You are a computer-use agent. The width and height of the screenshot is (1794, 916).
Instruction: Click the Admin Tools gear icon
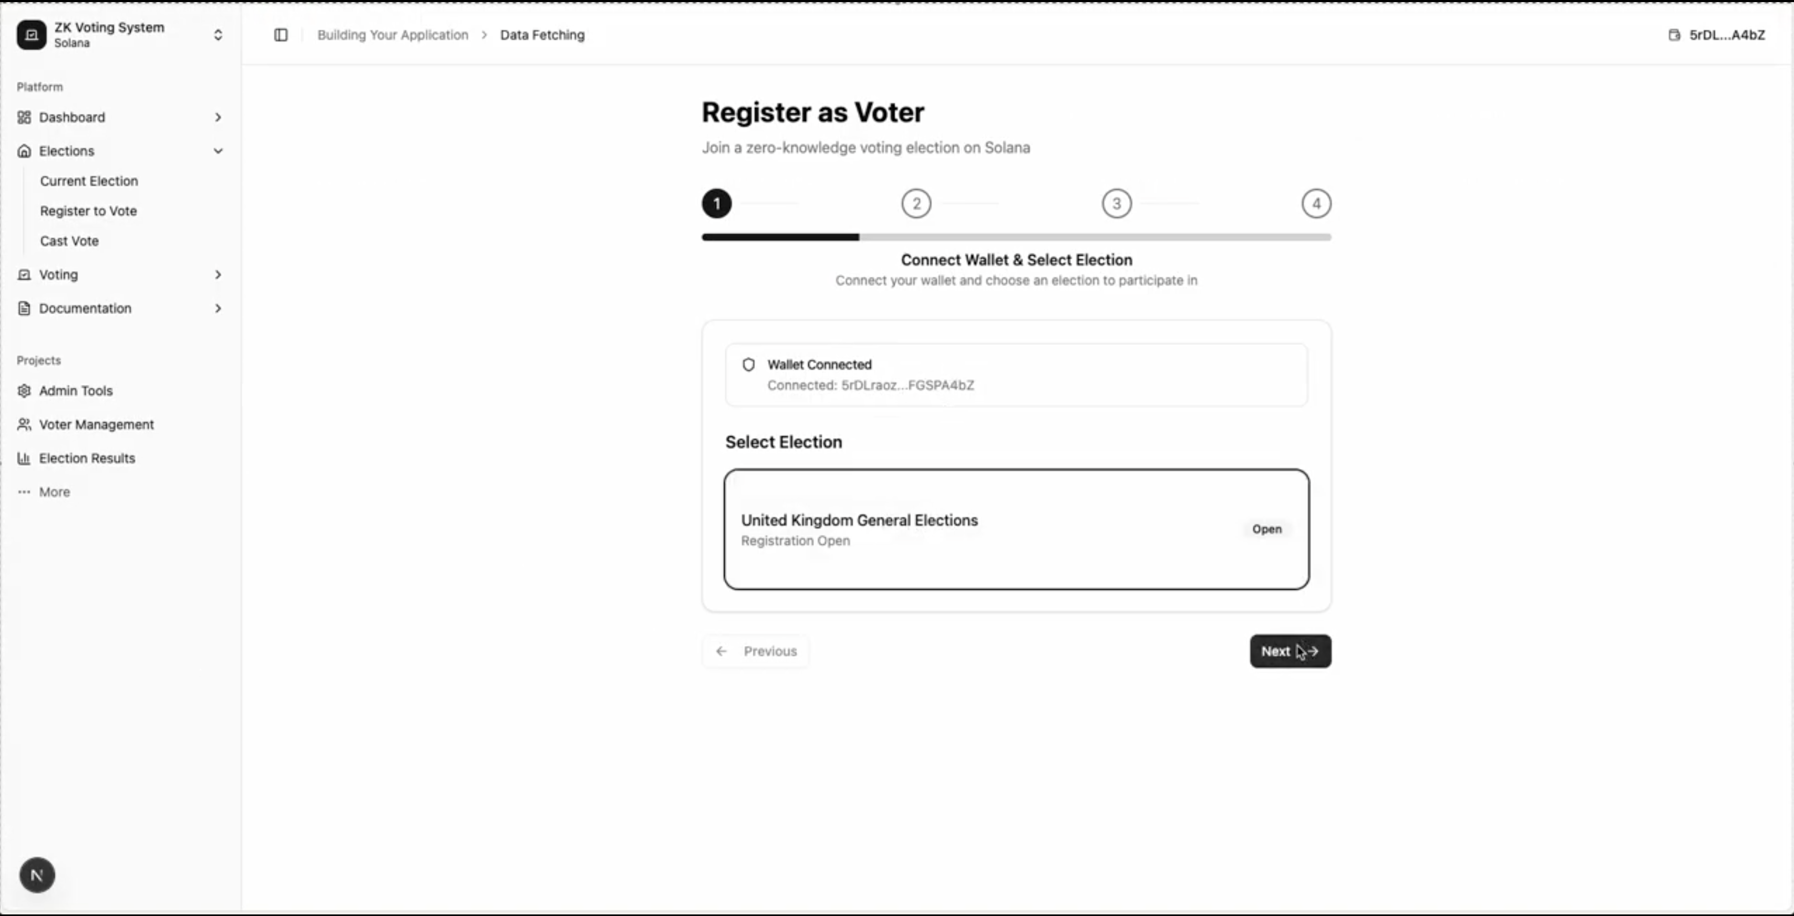[x=24, y=390]
